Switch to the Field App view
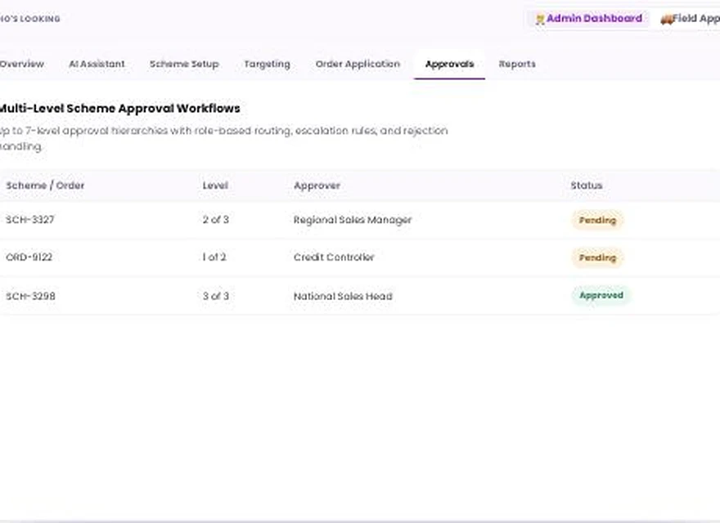 (x=691, y=19)
